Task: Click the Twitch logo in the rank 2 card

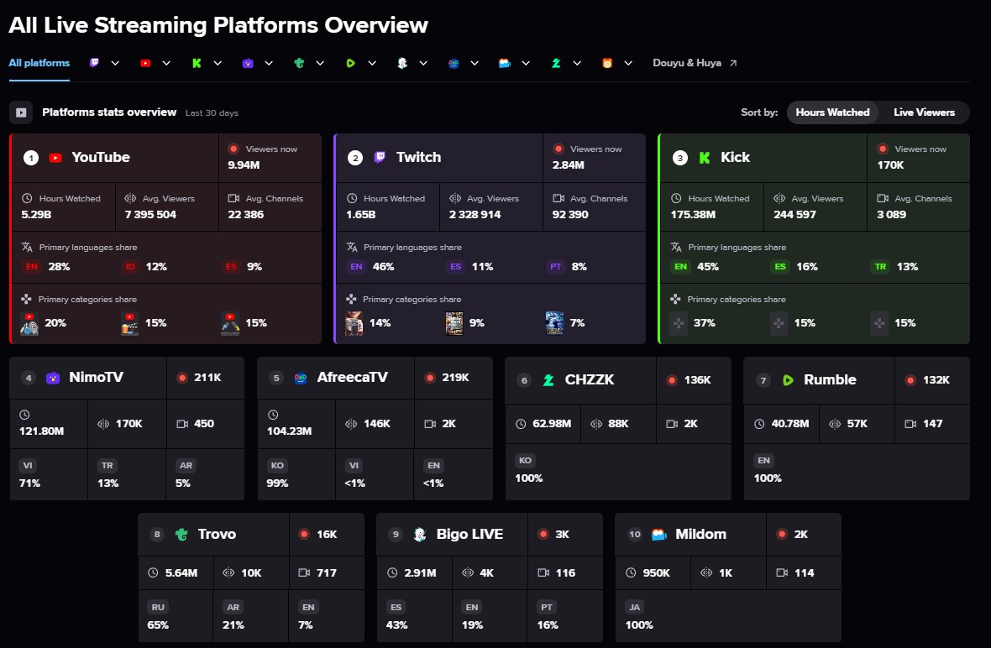Action: click(380, 157)
